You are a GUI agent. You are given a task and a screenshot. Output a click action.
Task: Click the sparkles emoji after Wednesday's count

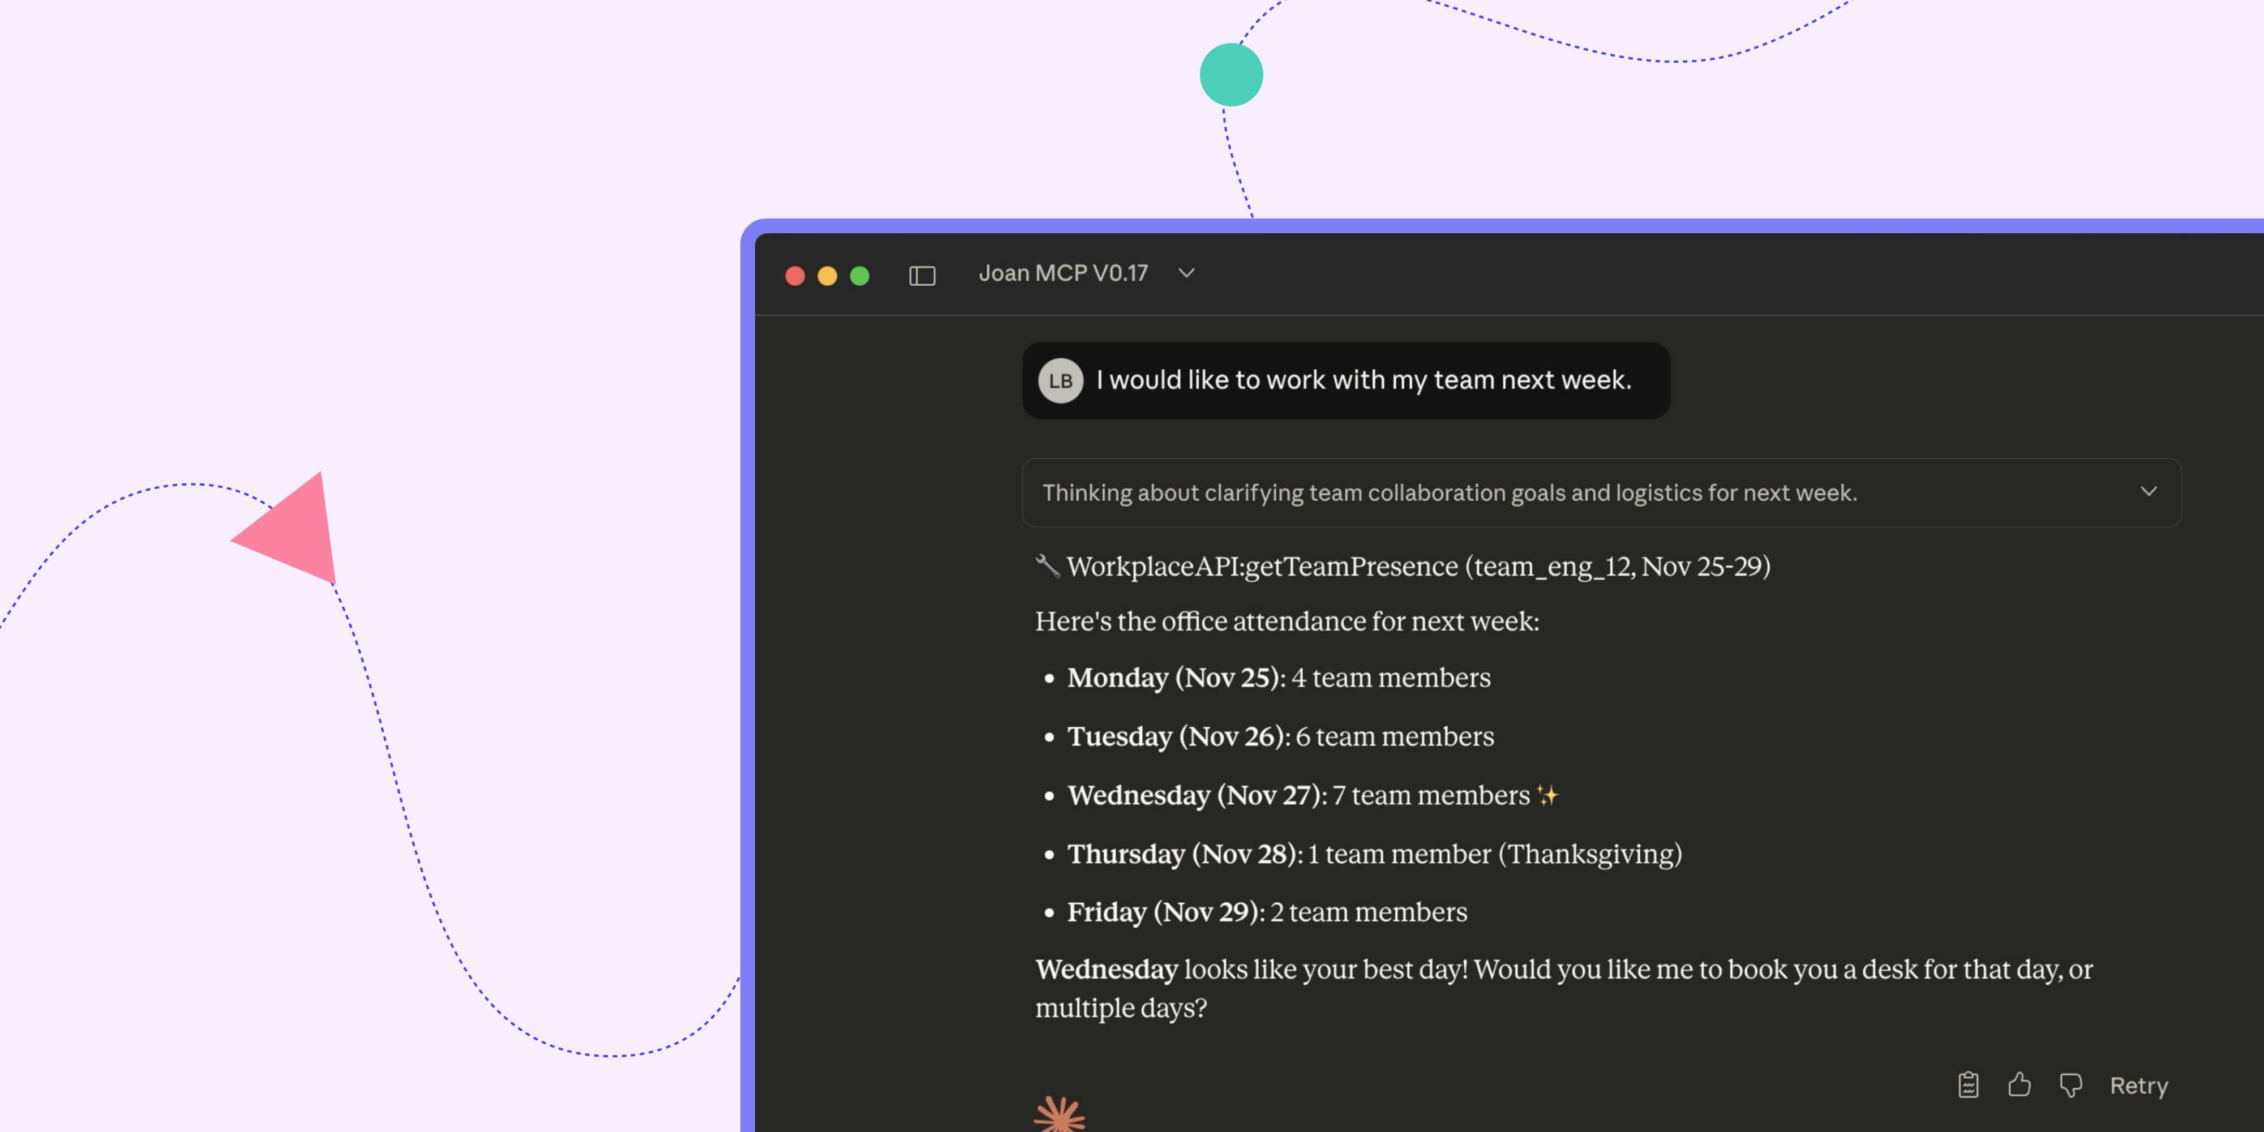coord(1547,795)
